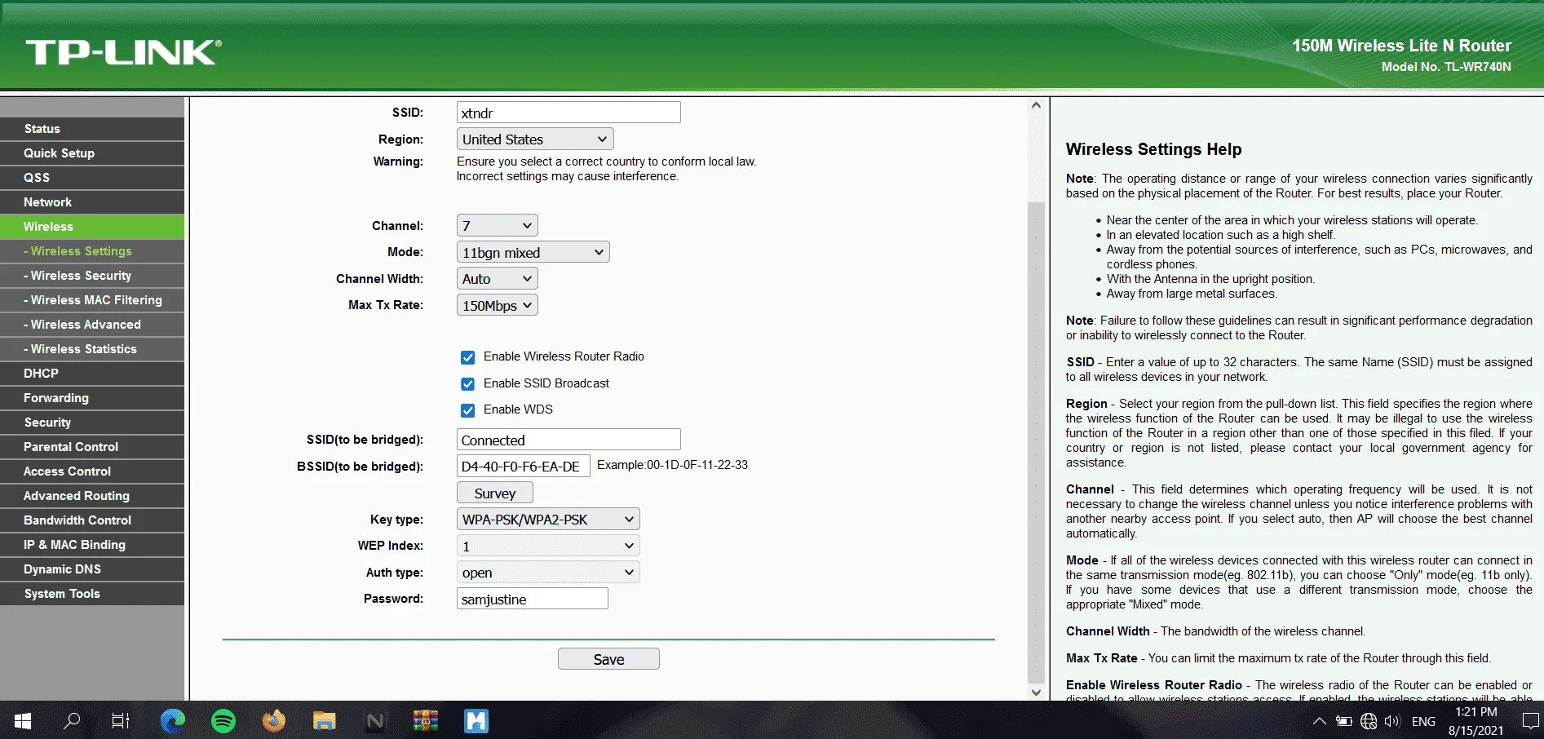Open the Max Tx Rate dropdown
The width and height of the screenshot is (1544, 739).
coord(498,305)
